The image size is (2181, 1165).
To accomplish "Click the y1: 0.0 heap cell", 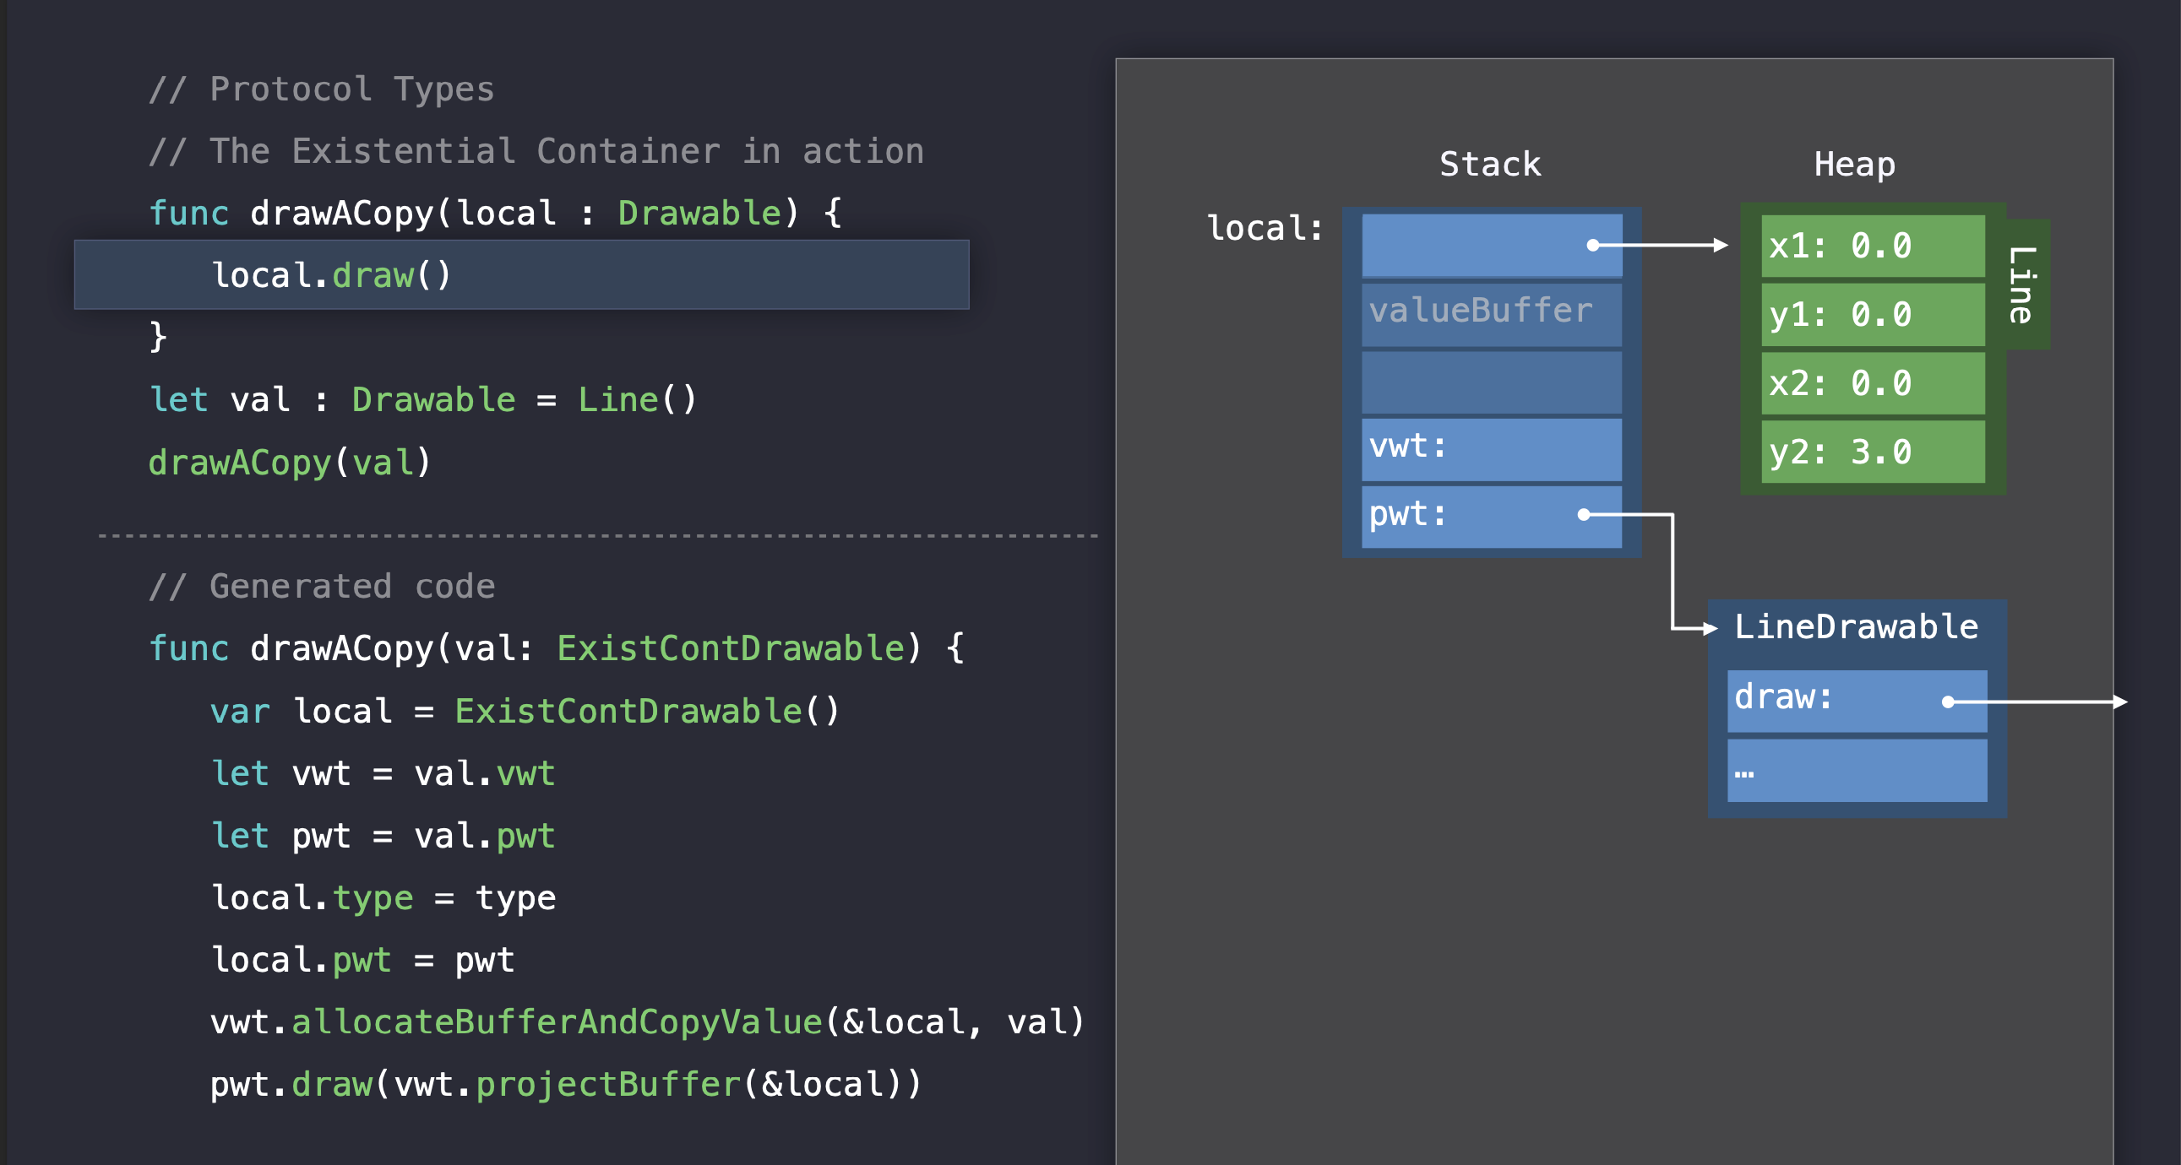I will tap(1872, 315).
